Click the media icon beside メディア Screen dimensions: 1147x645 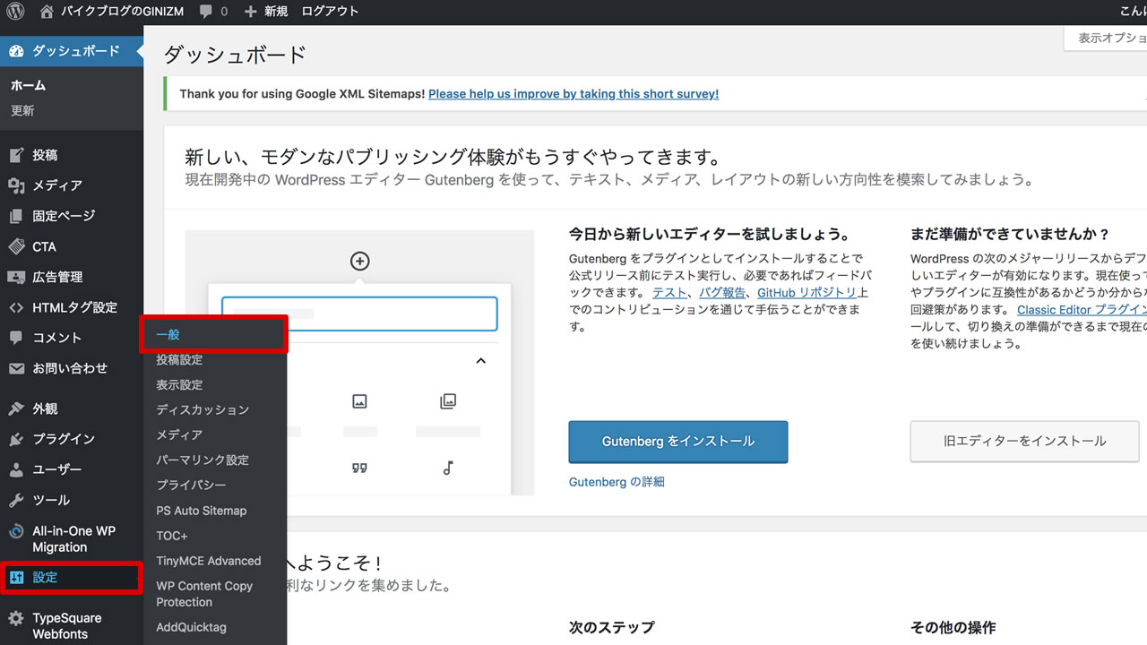pos(16,185)
